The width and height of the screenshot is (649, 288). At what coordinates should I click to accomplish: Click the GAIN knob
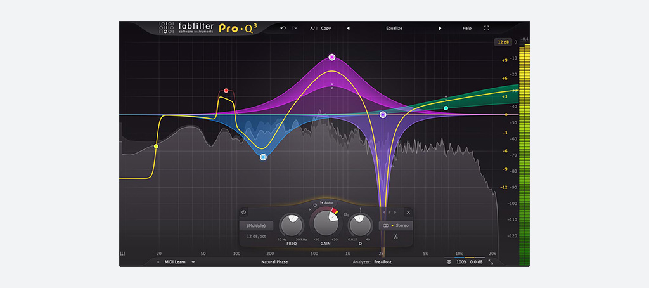coord(326,223)
